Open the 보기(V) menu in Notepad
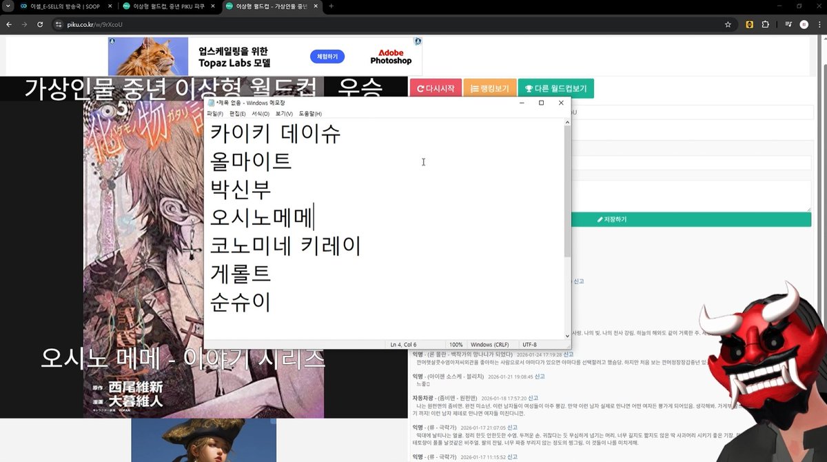The width and height of the screenshot is (827, 462). [x=284, y=114]
